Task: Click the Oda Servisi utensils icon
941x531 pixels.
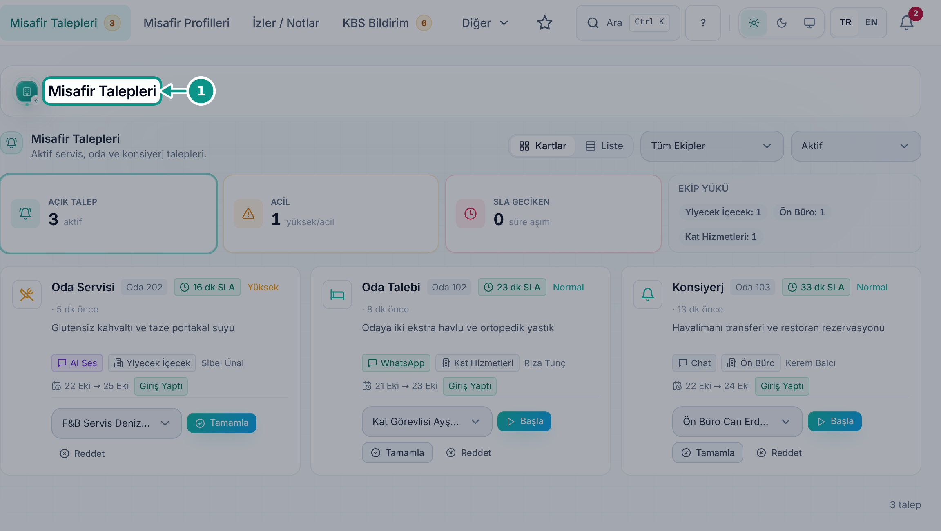Action: point(27,294)
